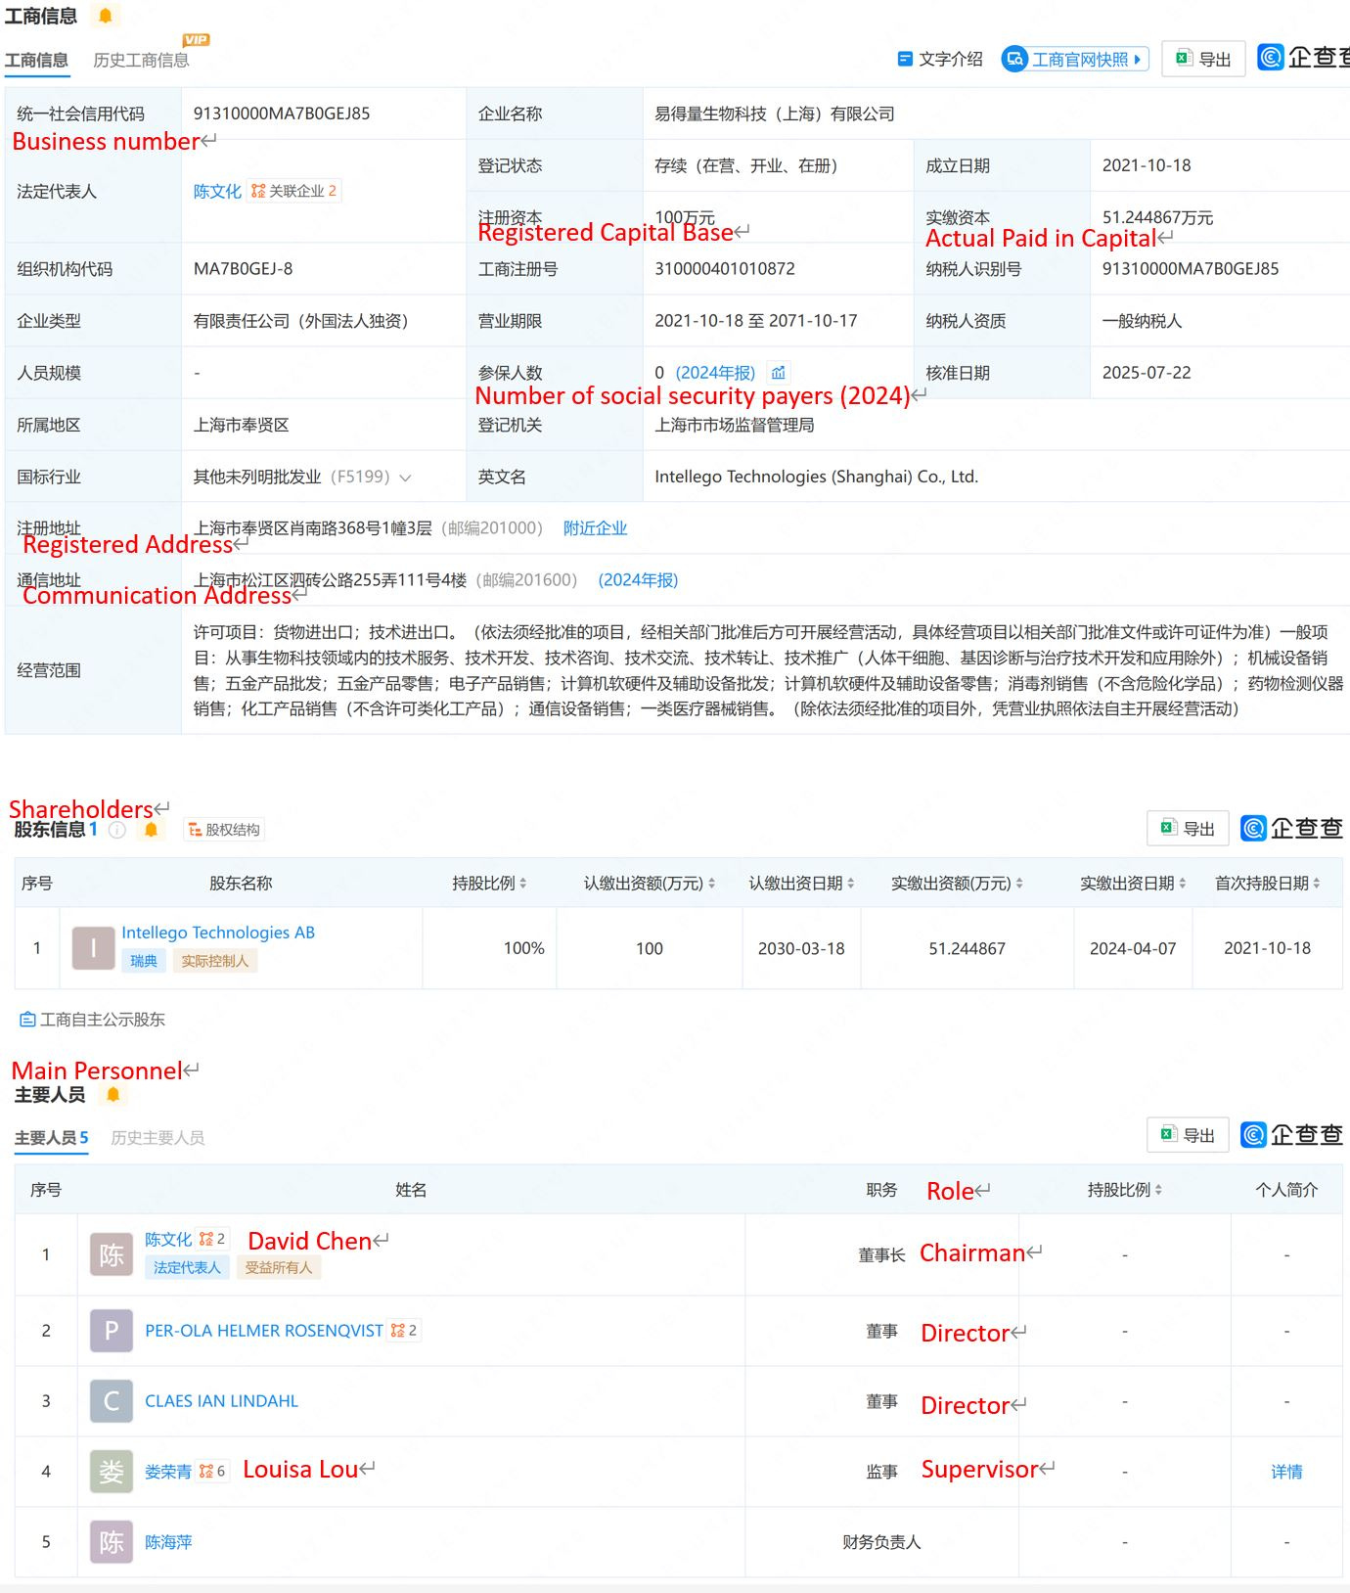Viewport: 1350px width, 1593px height.
Task: Click the 实际控制人 tag
Action: point(214,961)
